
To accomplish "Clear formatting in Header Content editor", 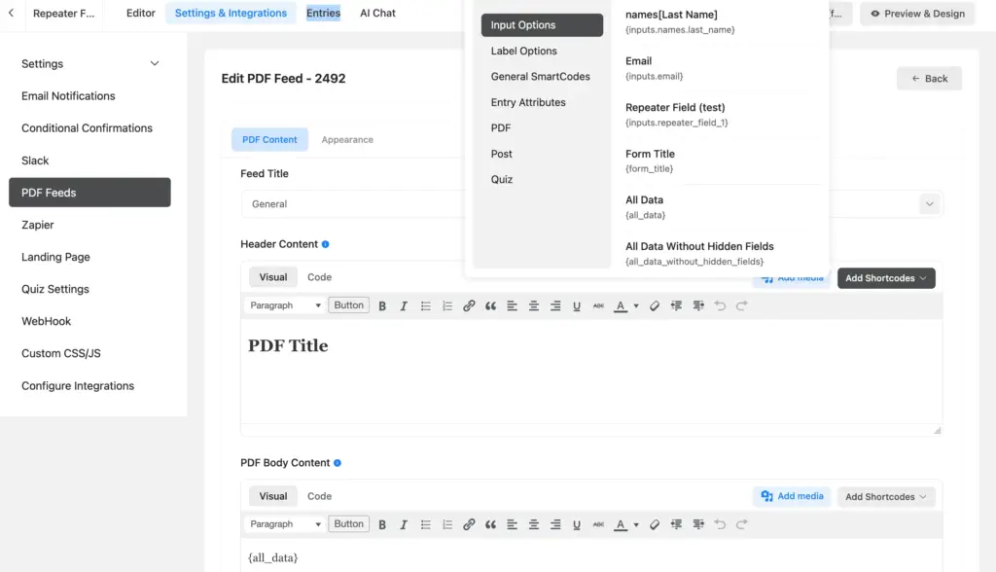I will coord(655,305).
